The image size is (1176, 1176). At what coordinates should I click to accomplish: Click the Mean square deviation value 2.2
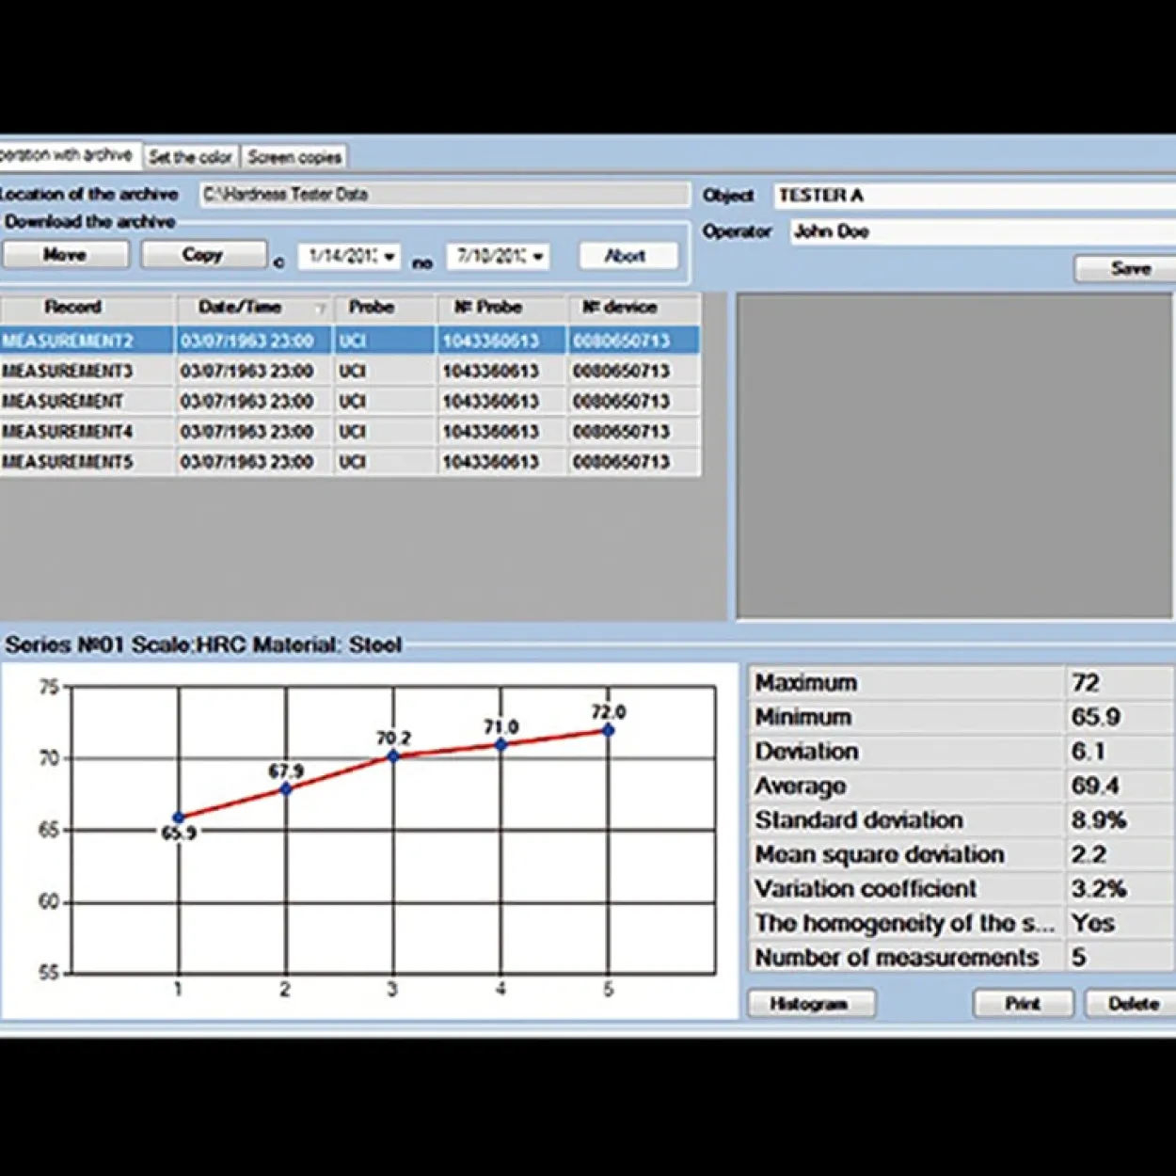[x=1089, y=854]
